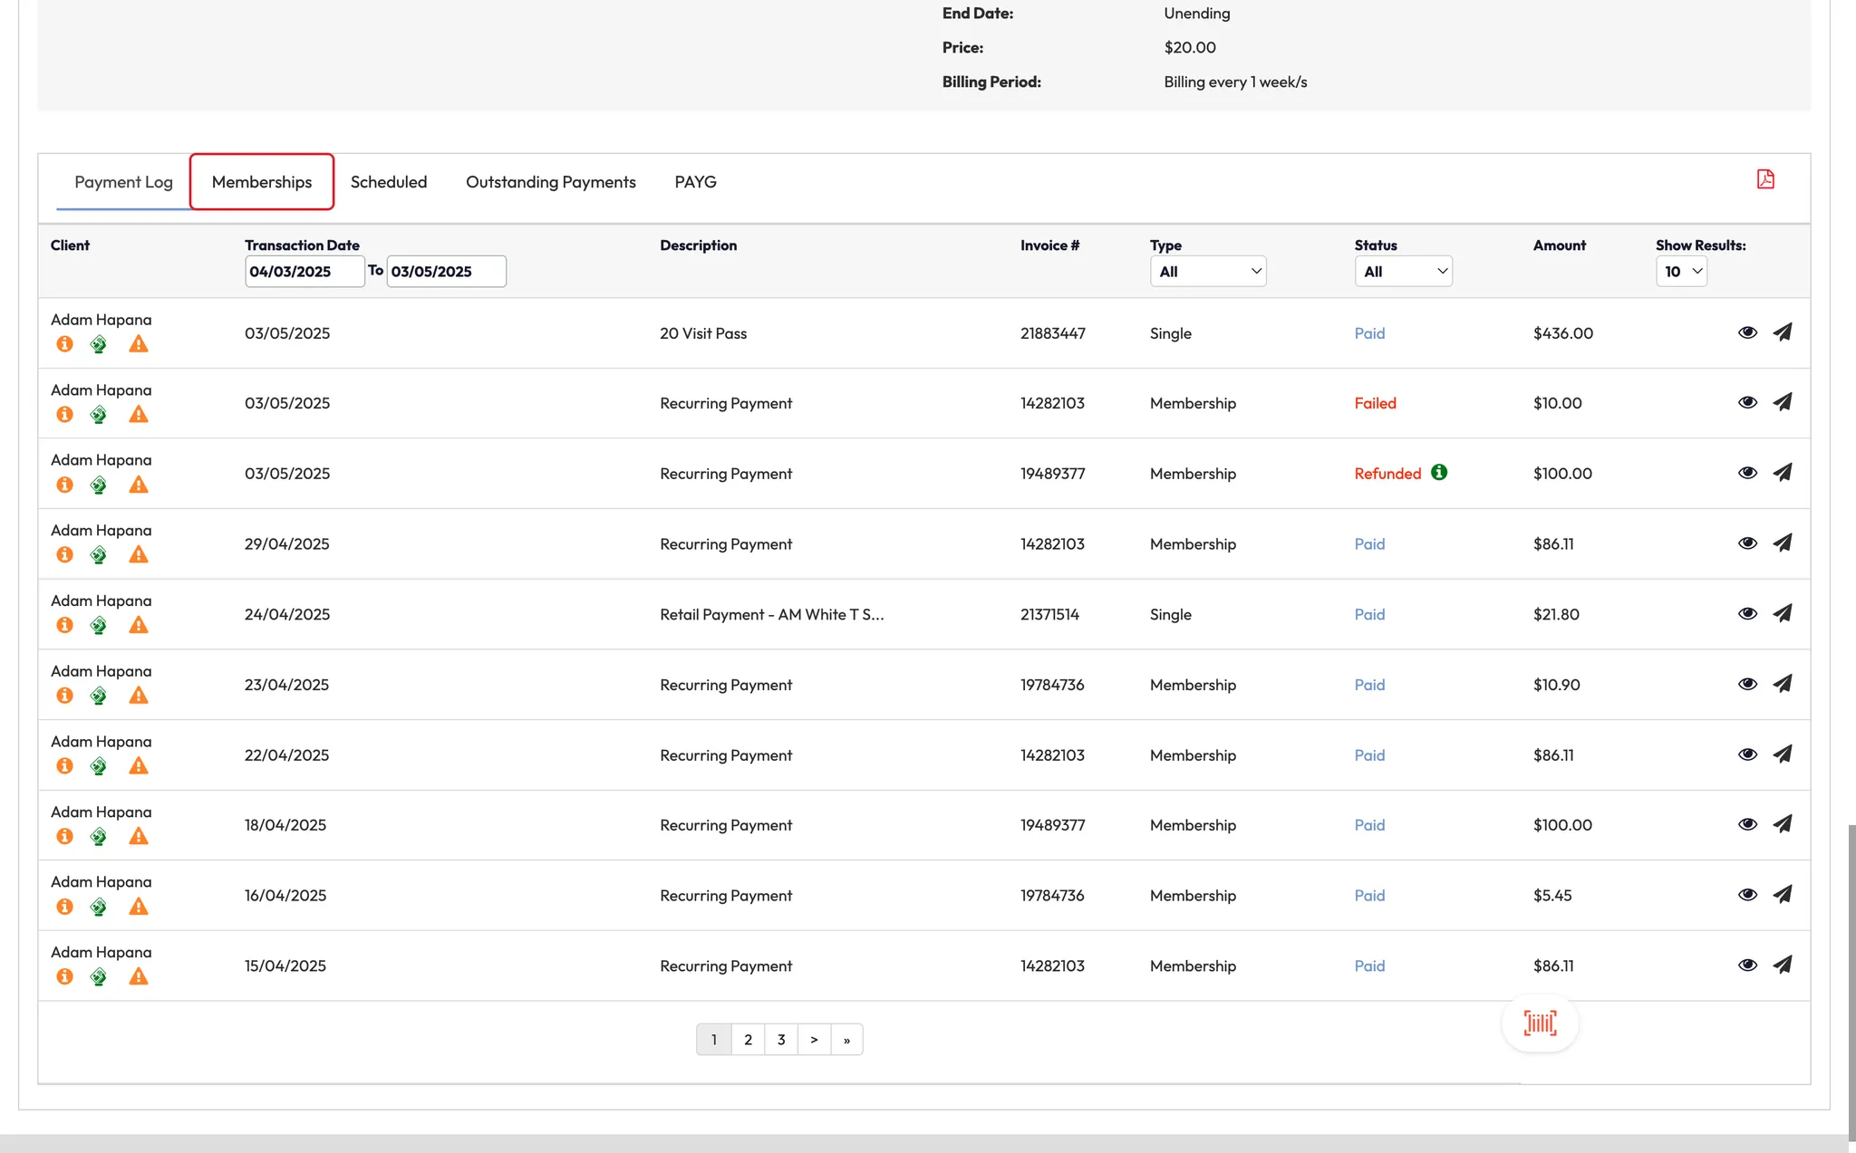The image size is (1856, 1153).
Task: Click refunded info icon on invoice 19489377
Action: click(x=1439, y=472)
